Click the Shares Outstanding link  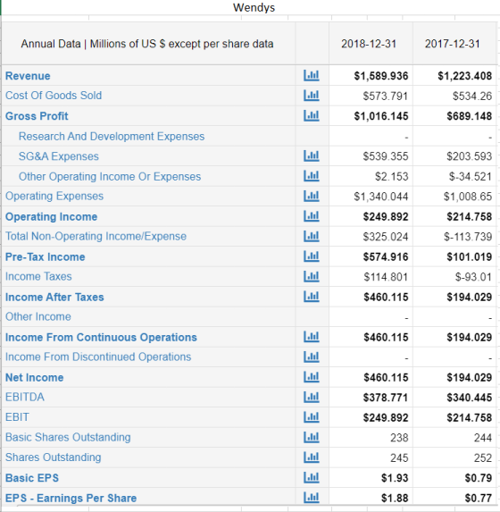[x=54, y=457]
